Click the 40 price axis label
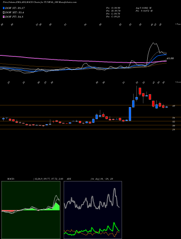Viewport: 181px width, 239px height. [173, 106]
